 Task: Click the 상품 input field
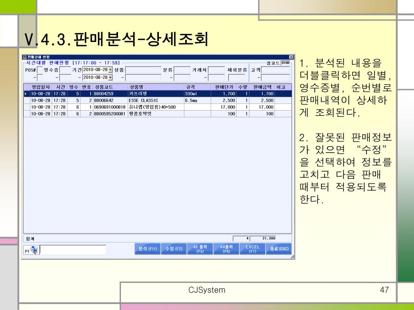[143, 70]
